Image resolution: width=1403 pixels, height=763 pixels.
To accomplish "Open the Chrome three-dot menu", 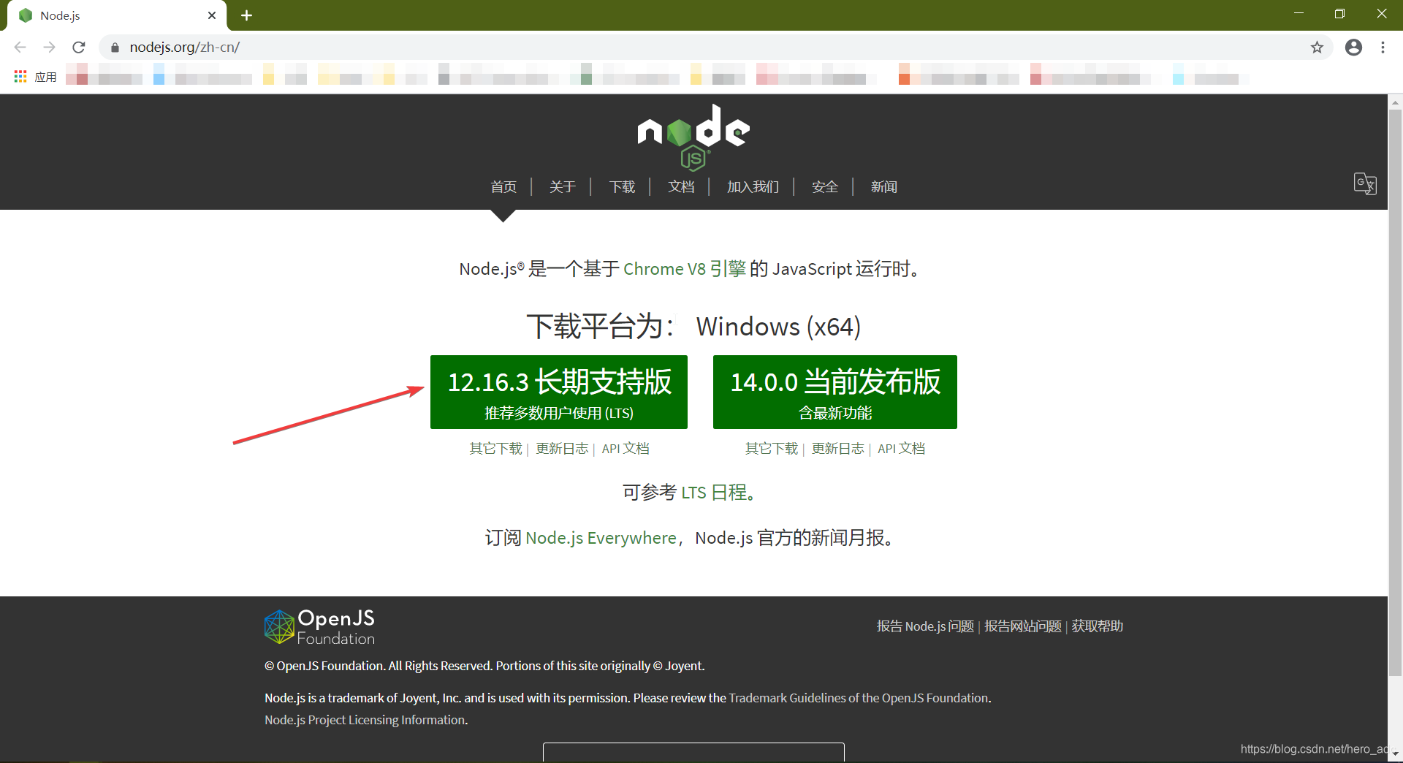I will 1383,47.
